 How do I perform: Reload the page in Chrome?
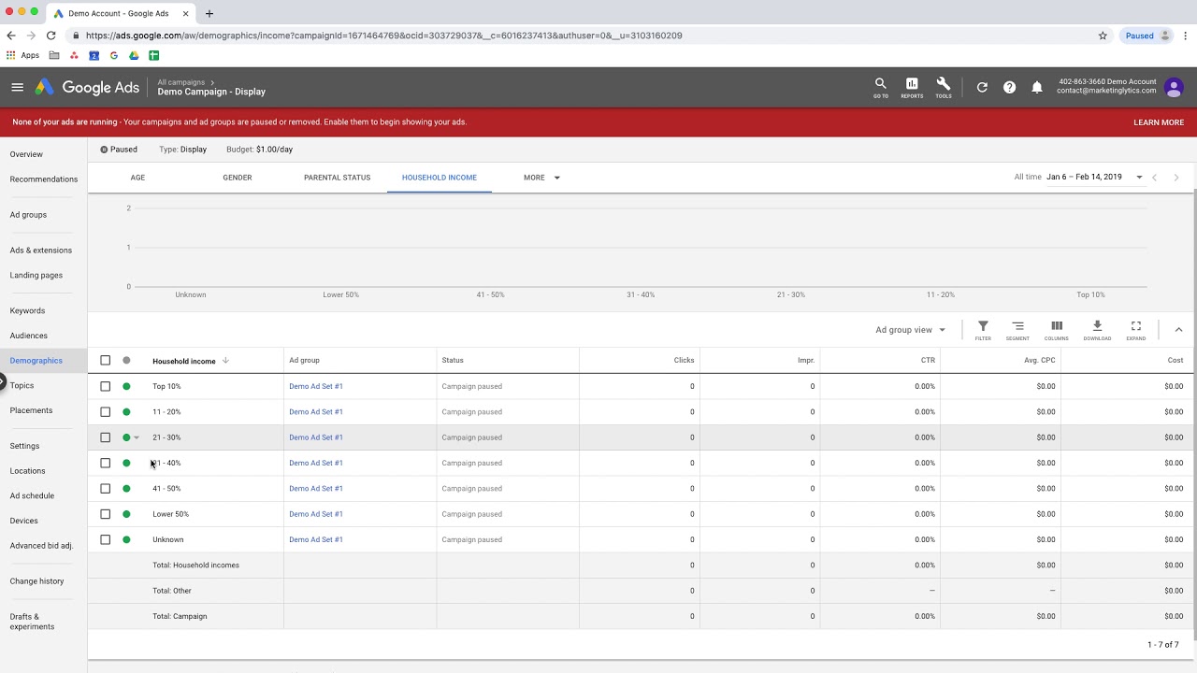click(x=50, y=36)
